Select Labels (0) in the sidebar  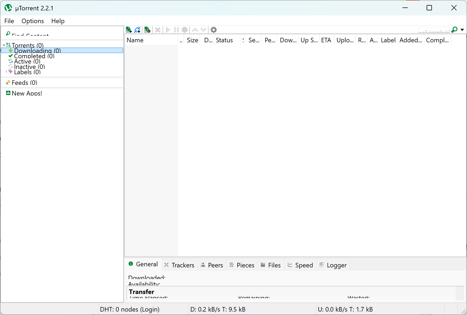[27, 72]
